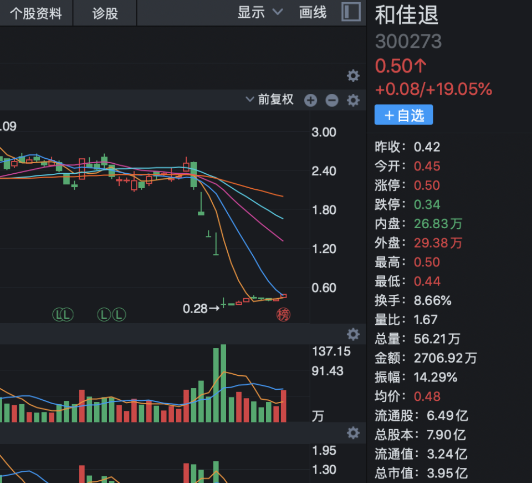The height and width of the screenshot is (483, 532).
Task: Open the K-line chart settings gear
Action: [353, 100]
